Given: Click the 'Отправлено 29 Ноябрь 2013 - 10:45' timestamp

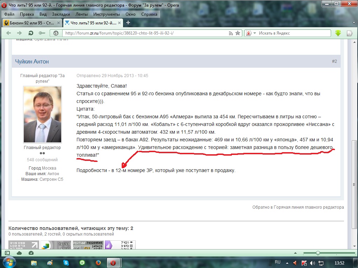Looking at the screenshot, I should coord(112,76).
